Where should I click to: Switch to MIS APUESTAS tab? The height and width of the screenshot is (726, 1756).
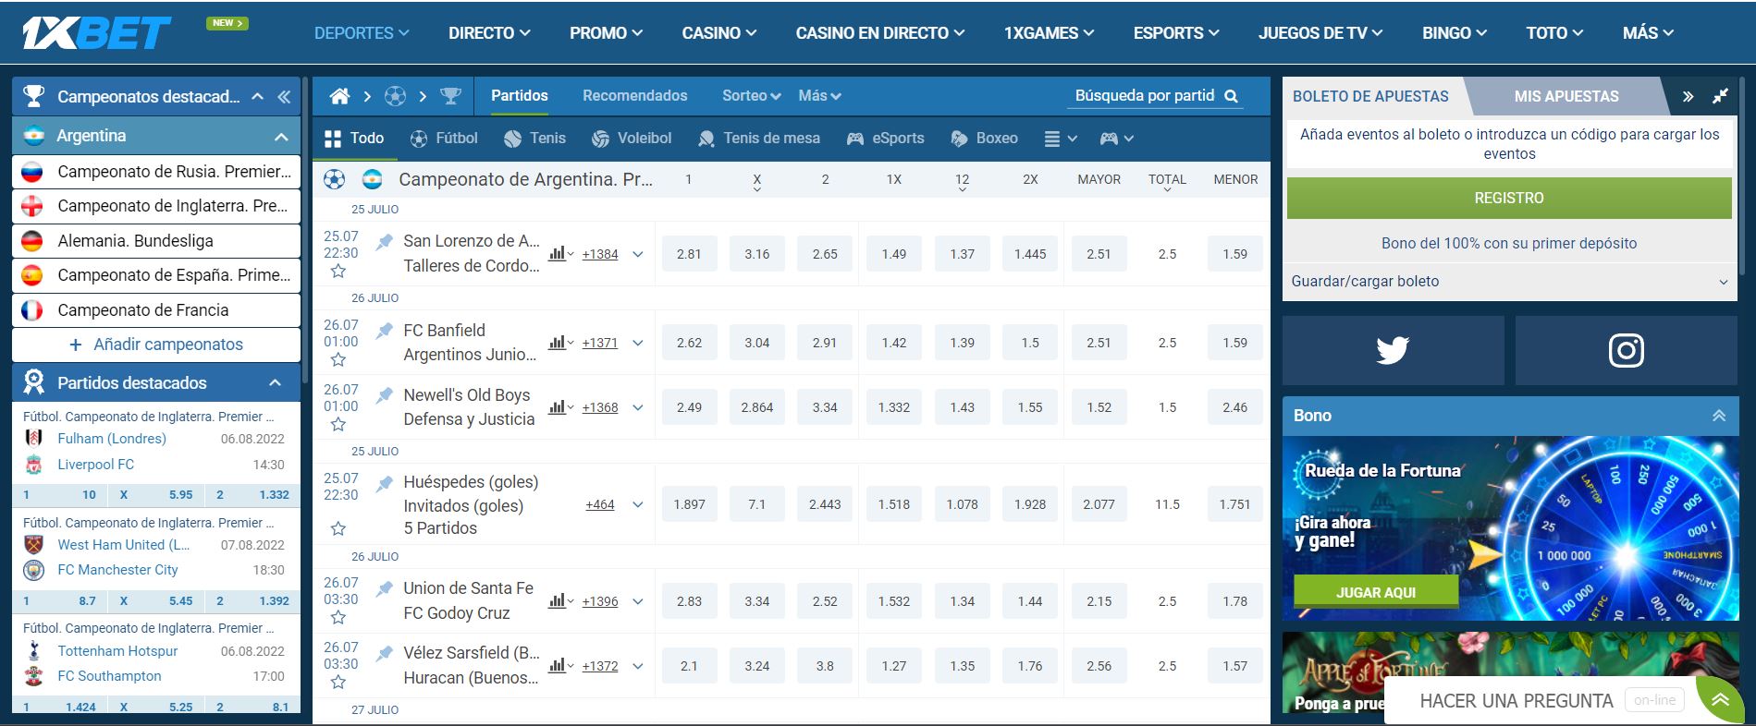click(x=1566, y=96)
